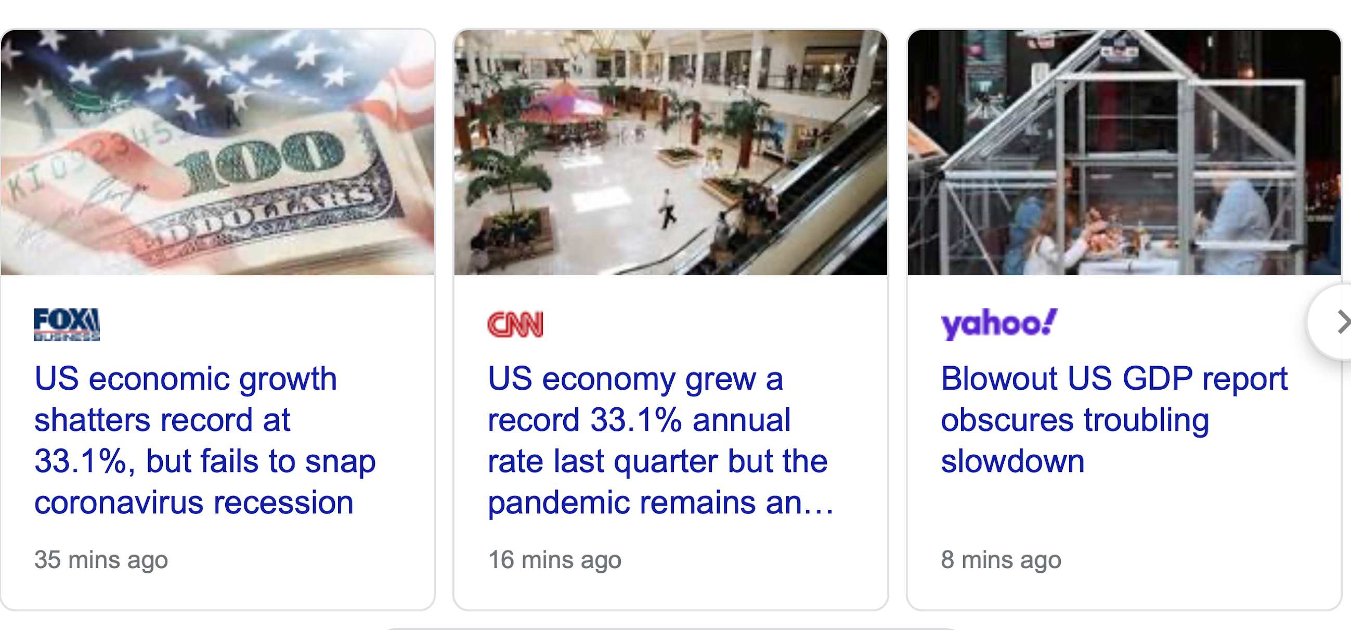The height and width of the screenshot is (630, 1351).
Task: Click the red canopy in the mall photo
Action: pos(569,105)
